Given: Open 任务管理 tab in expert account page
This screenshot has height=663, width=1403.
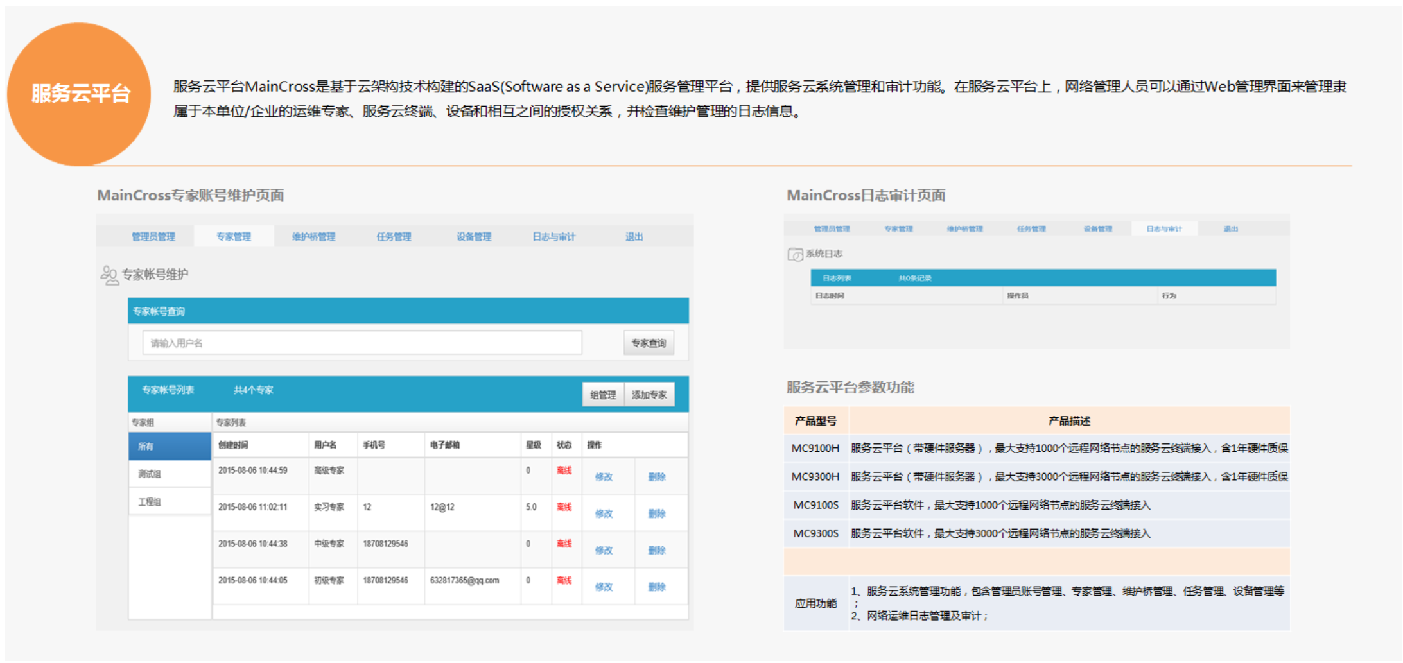Looking at the screenshot, I should pyautogui.click(x=394, y=237).
